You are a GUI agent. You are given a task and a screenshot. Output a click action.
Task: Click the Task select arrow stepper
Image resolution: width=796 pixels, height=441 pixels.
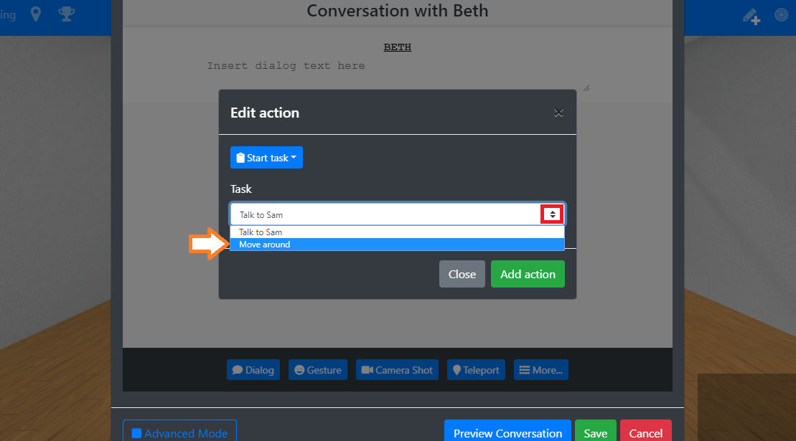tap(553, 214)
